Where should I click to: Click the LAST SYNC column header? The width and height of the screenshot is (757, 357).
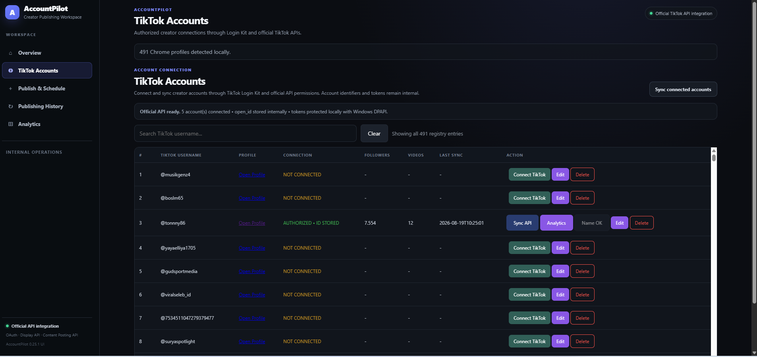point(451,155)
